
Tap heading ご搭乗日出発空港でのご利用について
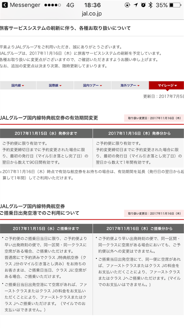tap(40, 213)
